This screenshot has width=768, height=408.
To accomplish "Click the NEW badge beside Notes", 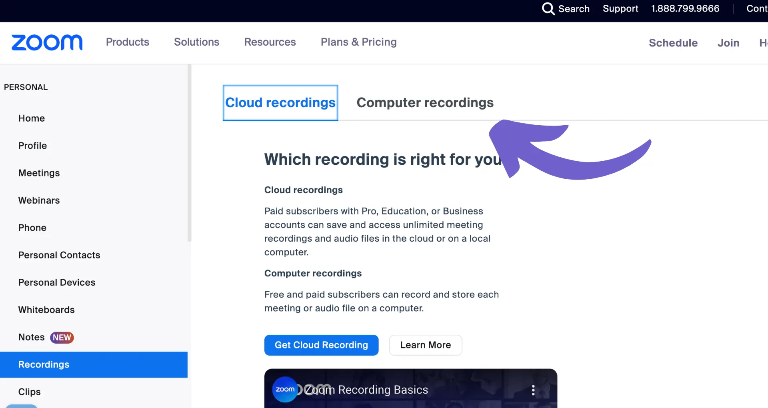I will tap(62, 338).
